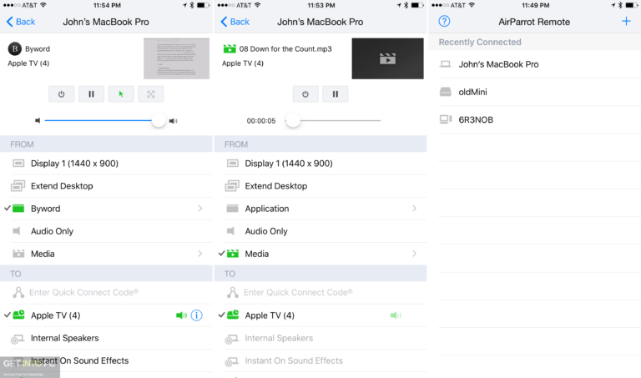Tap the Quick Connect person icon in Byword screen
Image resolution: width=641 pixels, height=378 pixels.
point(18,292)
